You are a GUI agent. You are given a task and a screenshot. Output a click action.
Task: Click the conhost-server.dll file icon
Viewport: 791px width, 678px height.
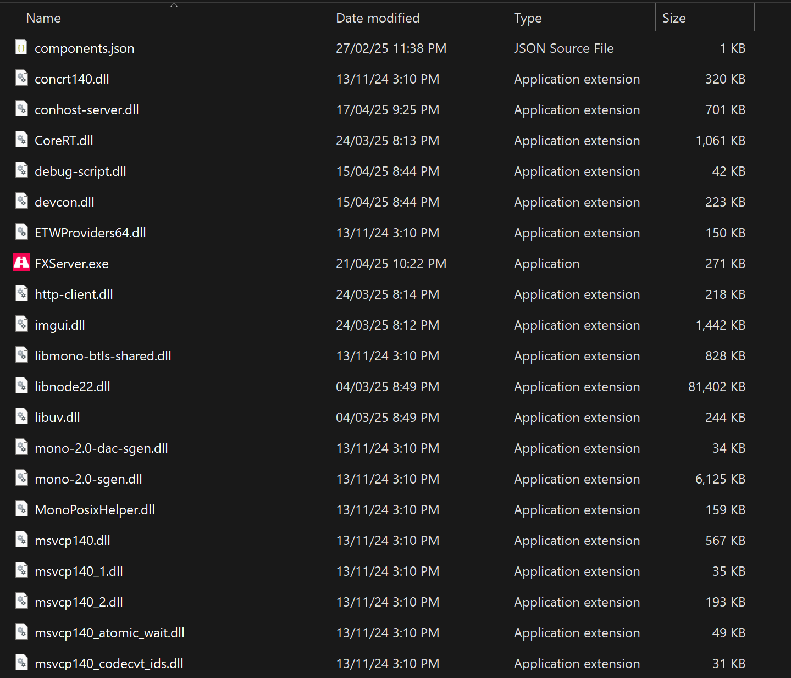[21, 109]
